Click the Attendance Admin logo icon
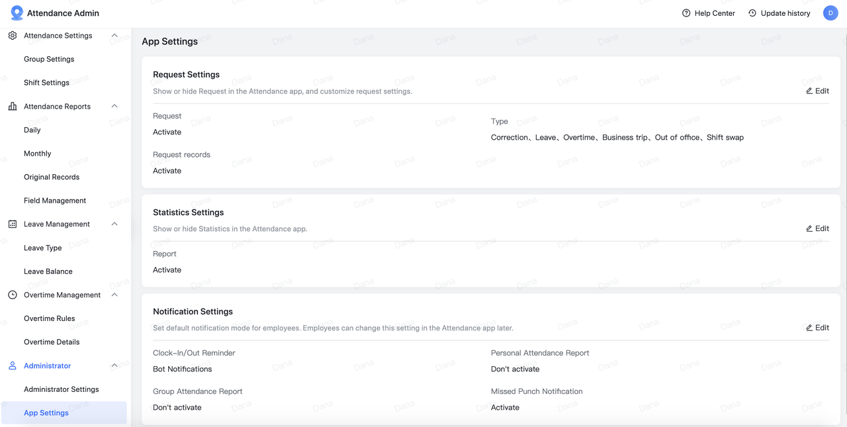This screenshot has height=427, width=847. pos(17,13)
